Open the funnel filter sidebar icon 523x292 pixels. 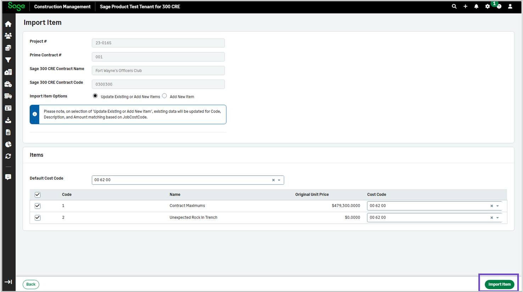tap(8, 60)
